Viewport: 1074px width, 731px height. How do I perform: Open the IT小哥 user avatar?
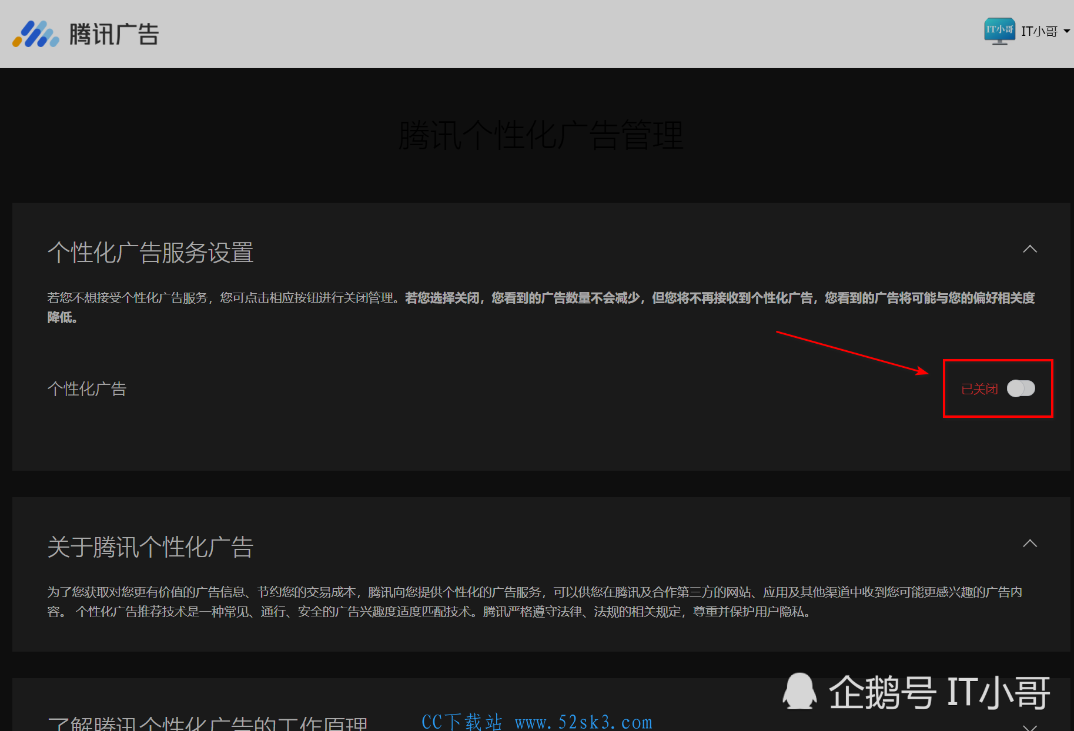[999, 31]
